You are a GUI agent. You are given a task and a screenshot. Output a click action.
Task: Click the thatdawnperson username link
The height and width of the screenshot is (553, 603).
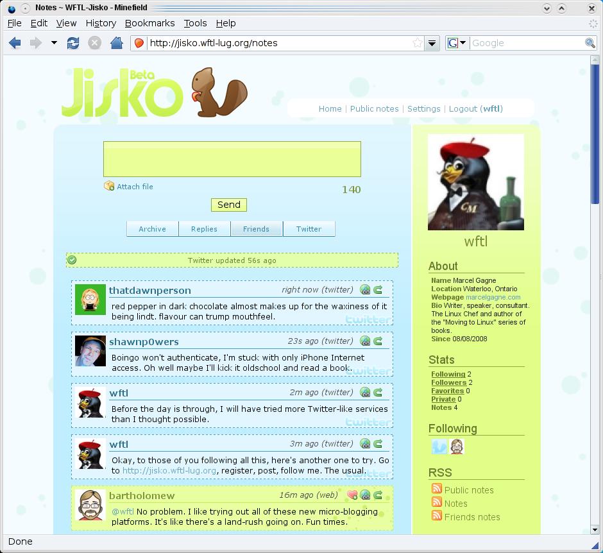(x=150, y=291)
